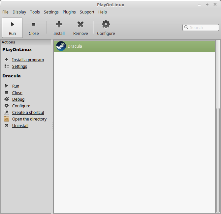
Task: Open the Support menu
Action: [87, 12]
